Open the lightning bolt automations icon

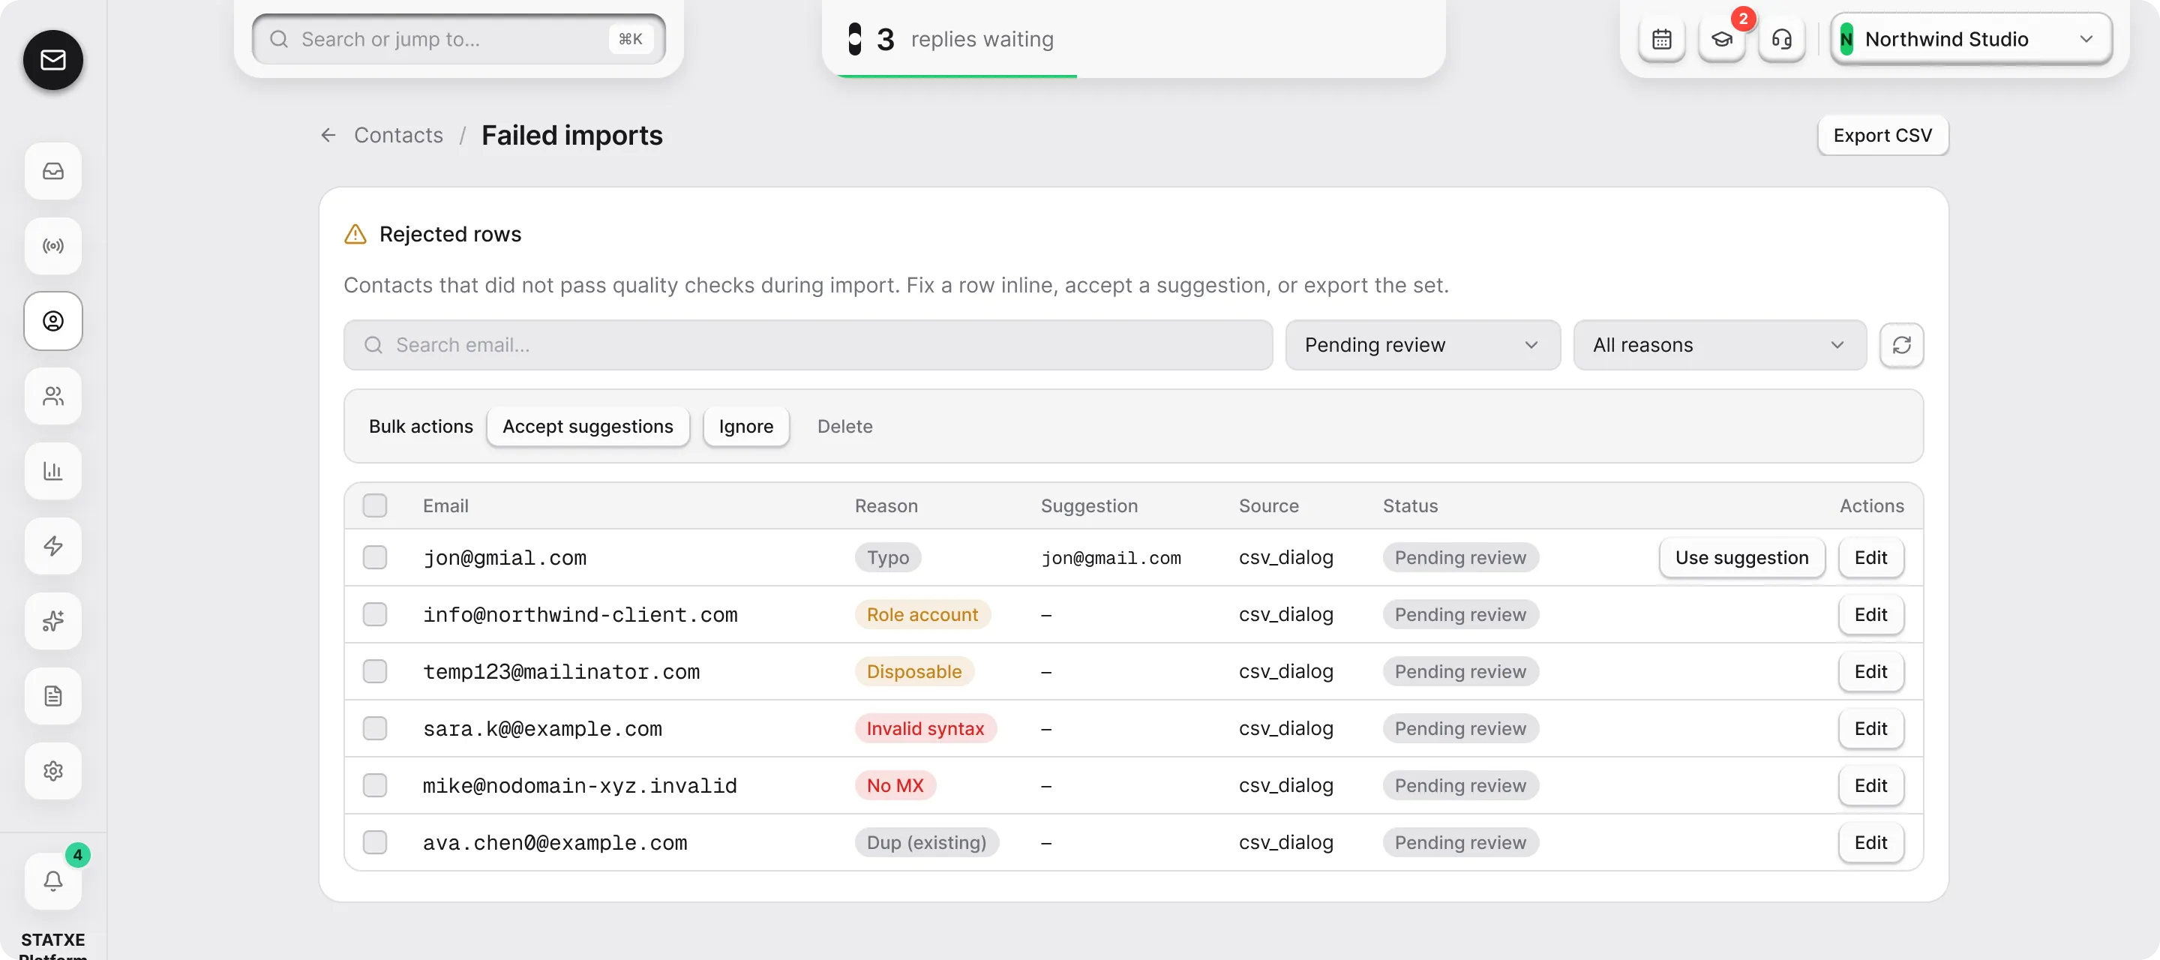tap(52, 546)
